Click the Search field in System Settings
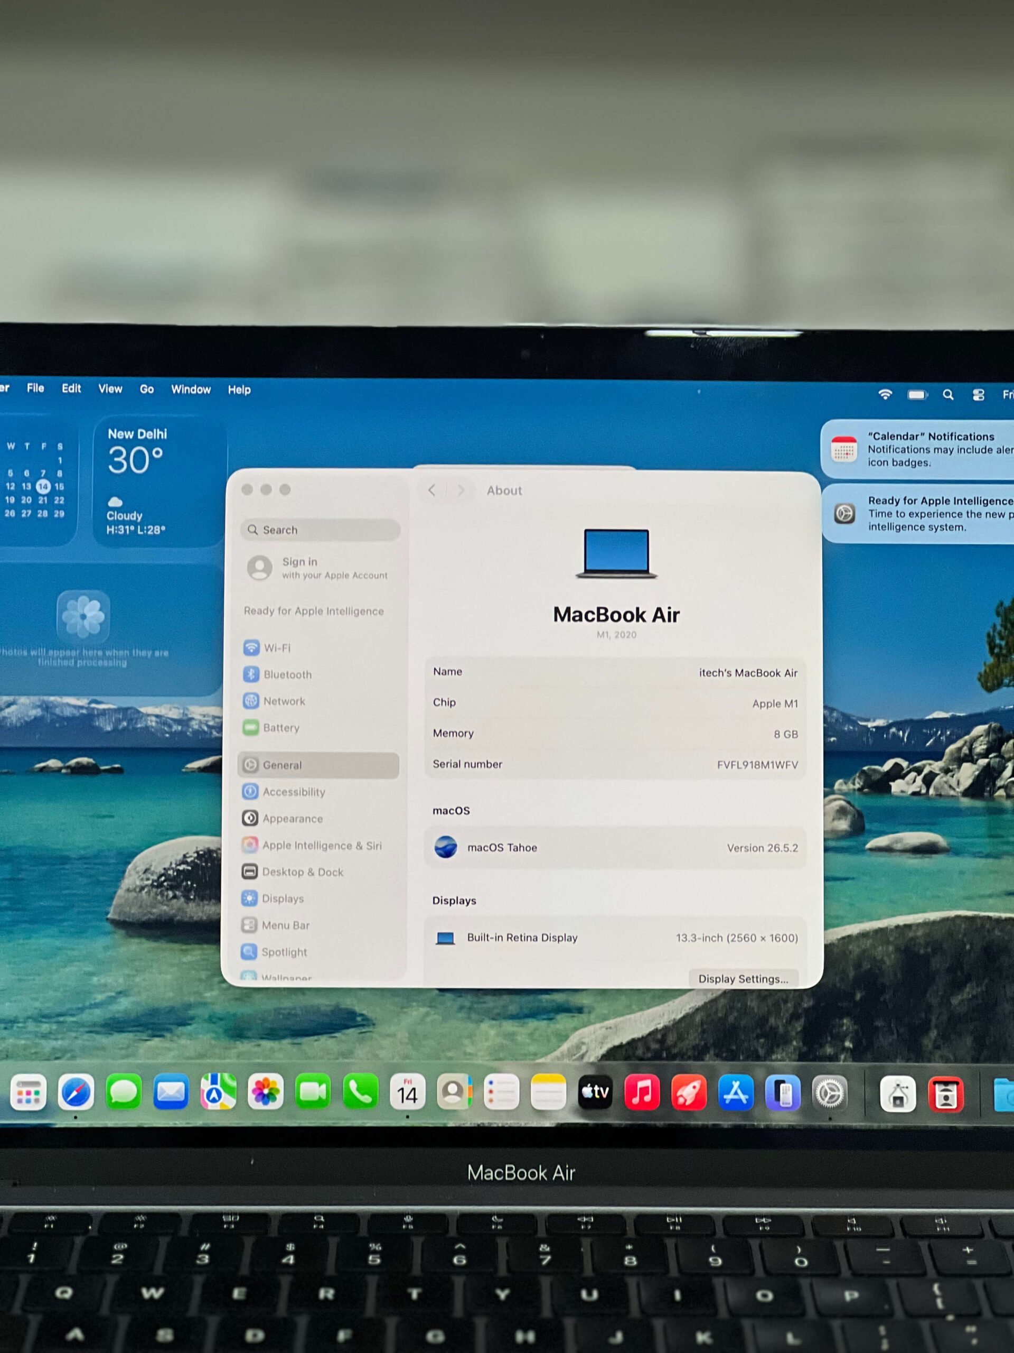This screenshot has height=1353, width=1014. pos(320,530)
